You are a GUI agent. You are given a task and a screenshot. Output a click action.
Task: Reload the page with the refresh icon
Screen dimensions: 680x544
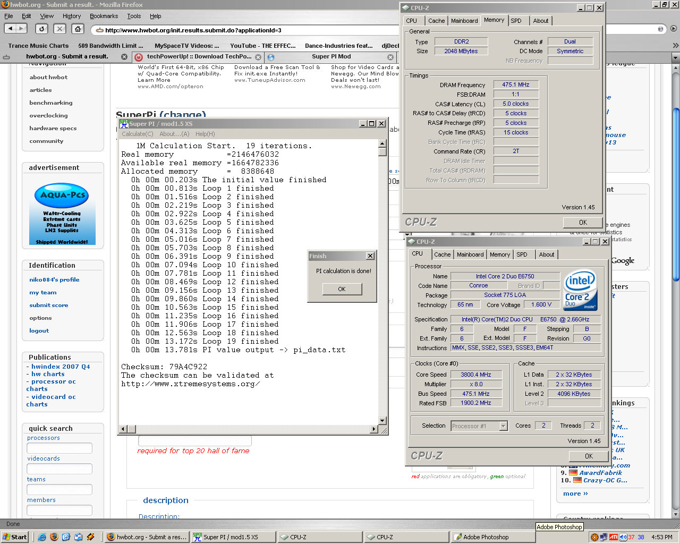click(42, 29)
